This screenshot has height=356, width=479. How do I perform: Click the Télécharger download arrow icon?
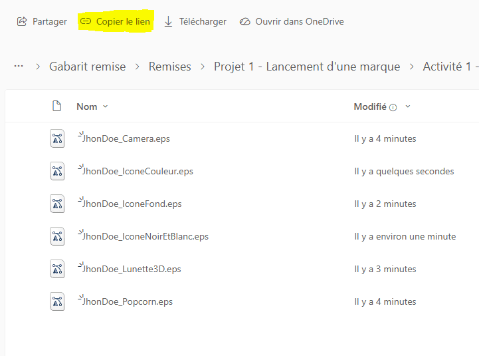point(168,22)
